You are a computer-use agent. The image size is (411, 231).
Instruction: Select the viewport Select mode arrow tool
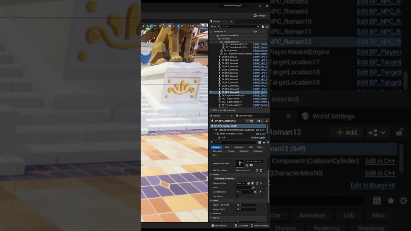pyautogui.click(x=144, y=26)
